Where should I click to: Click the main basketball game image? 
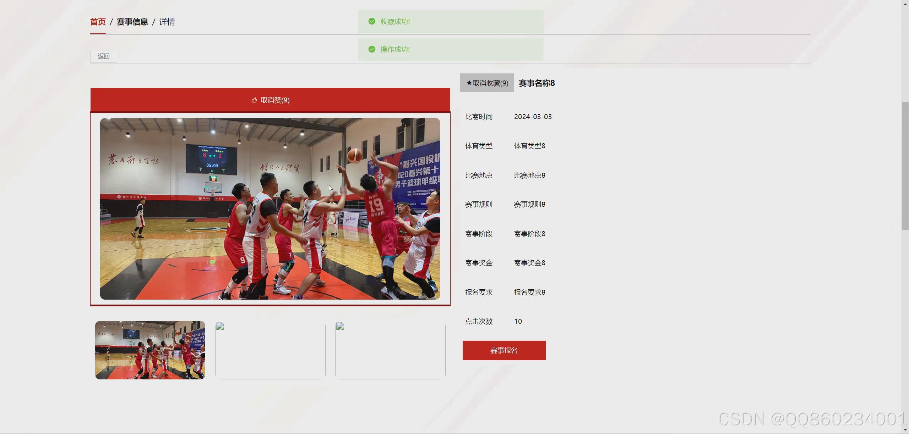coord(270,209)
